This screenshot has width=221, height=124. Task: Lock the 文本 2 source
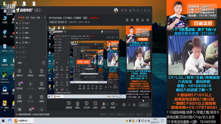coord(20,23)
